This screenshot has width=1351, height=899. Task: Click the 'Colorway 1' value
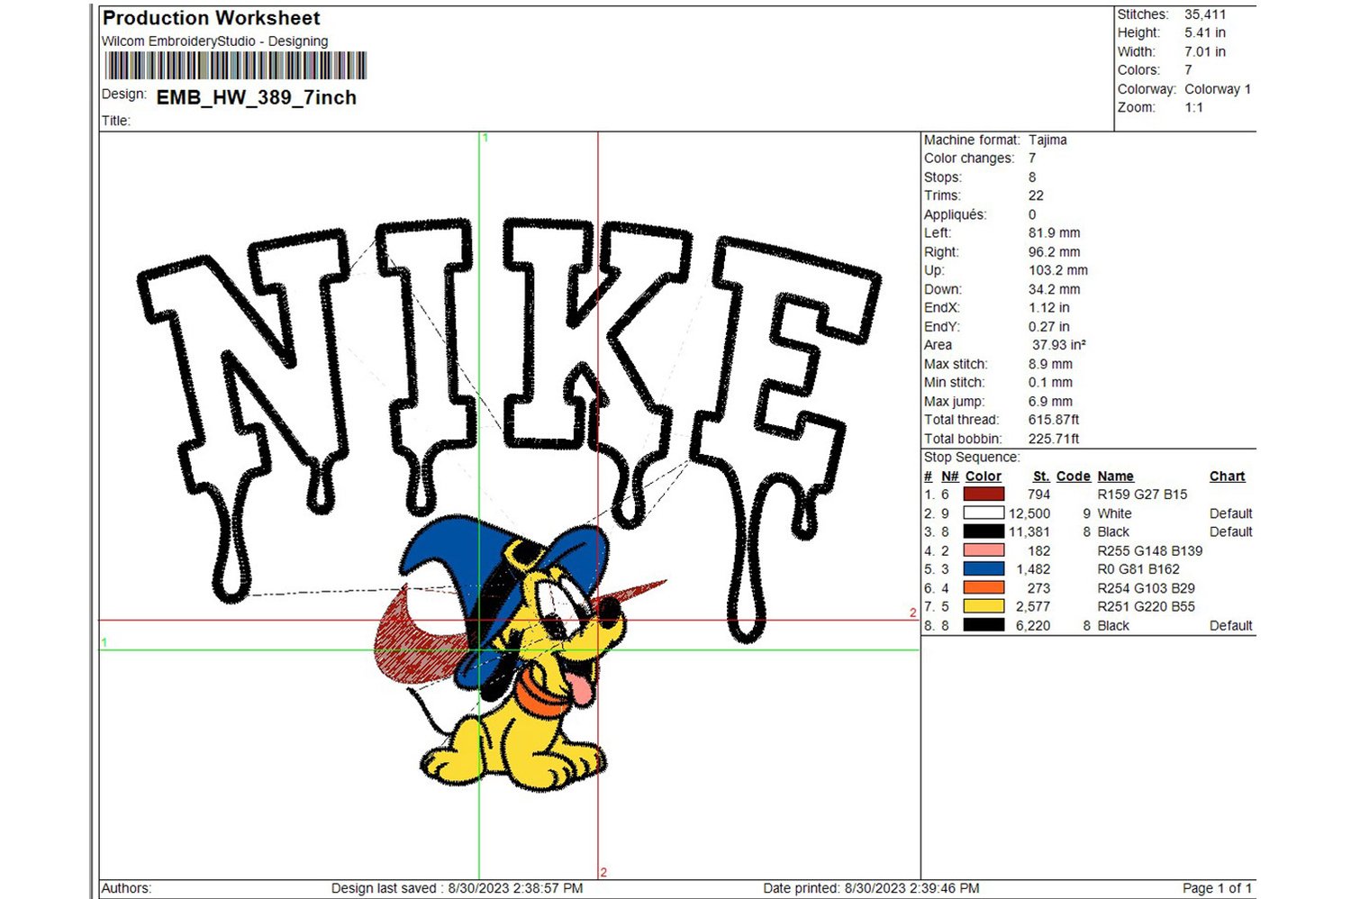click(1218, 89)
